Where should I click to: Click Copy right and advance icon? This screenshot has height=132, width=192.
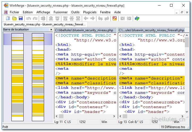pyautogui.click(x=100, y=19)
